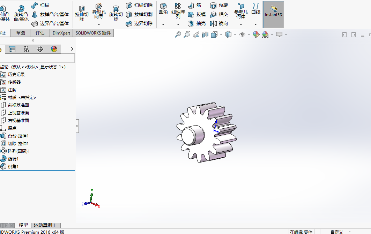Click Previous View icon
The height and width of the screenshot is (234, 371).
coord(196,35)
